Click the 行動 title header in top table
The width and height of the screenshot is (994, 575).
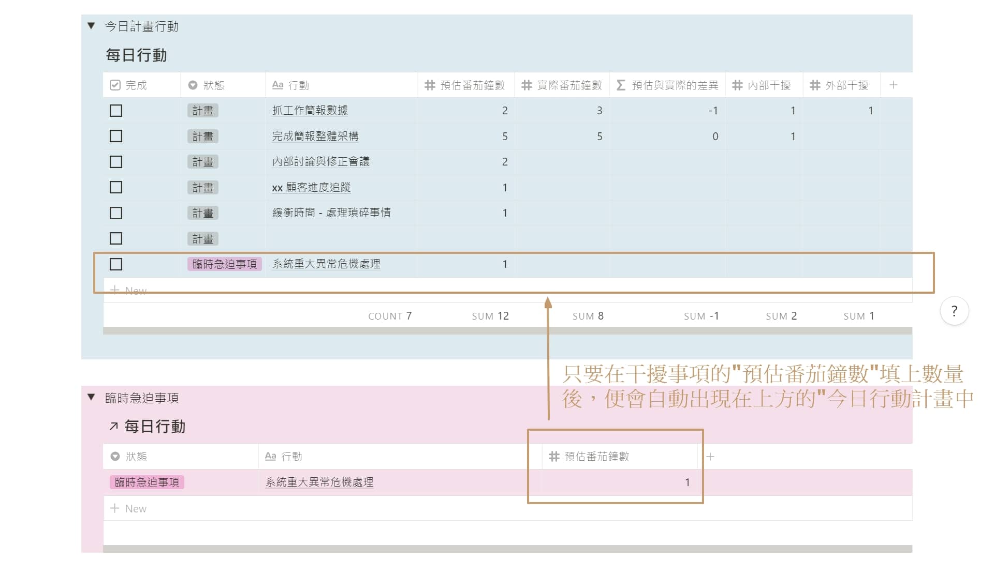(291, 85)
